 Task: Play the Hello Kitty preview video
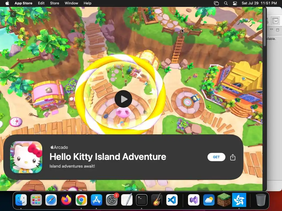[123, 99]
